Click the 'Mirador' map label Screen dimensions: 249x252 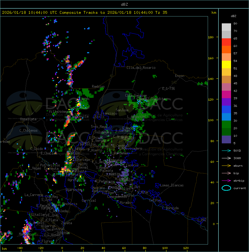coord(126,203)
